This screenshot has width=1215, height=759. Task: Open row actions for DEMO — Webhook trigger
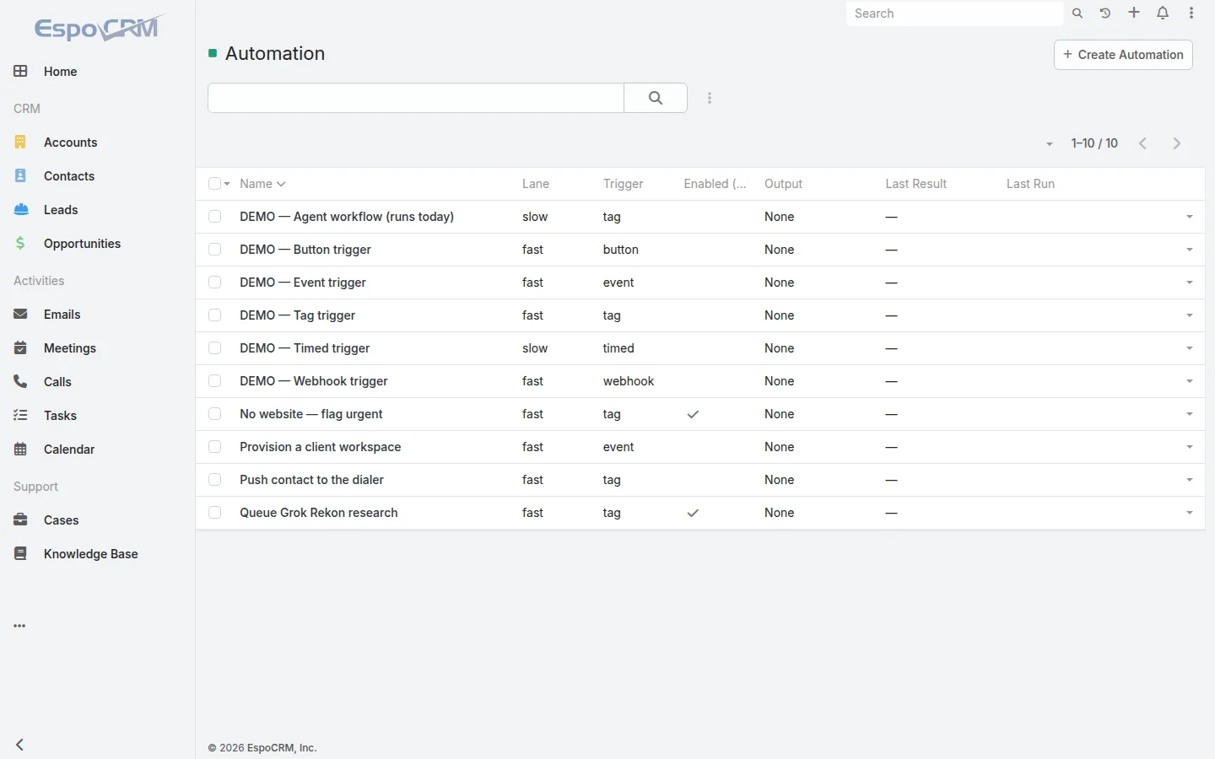tap(1190, 381)
